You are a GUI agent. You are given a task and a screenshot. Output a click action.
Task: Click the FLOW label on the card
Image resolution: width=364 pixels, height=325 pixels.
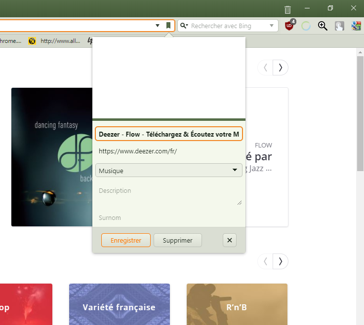pyautogui.click(x=263, y=145)
